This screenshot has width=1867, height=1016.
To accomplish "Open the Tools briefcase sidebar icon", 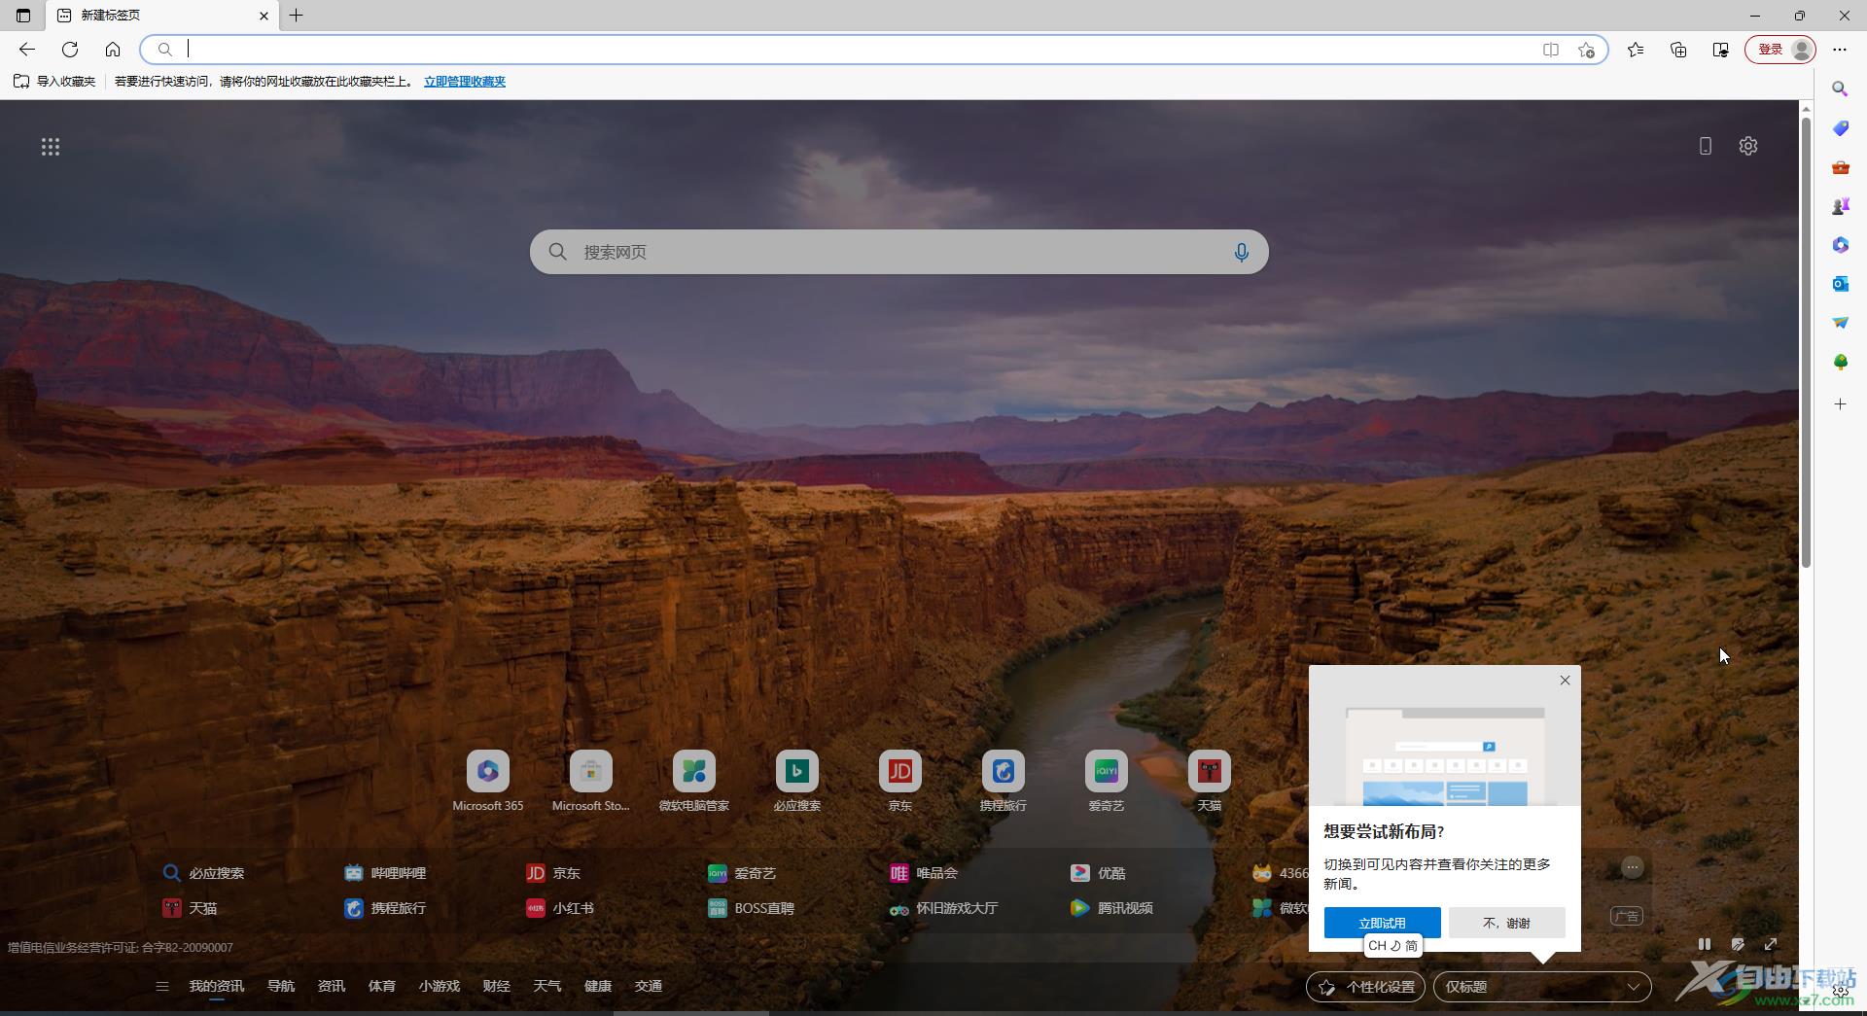I will coord(1840,167).
